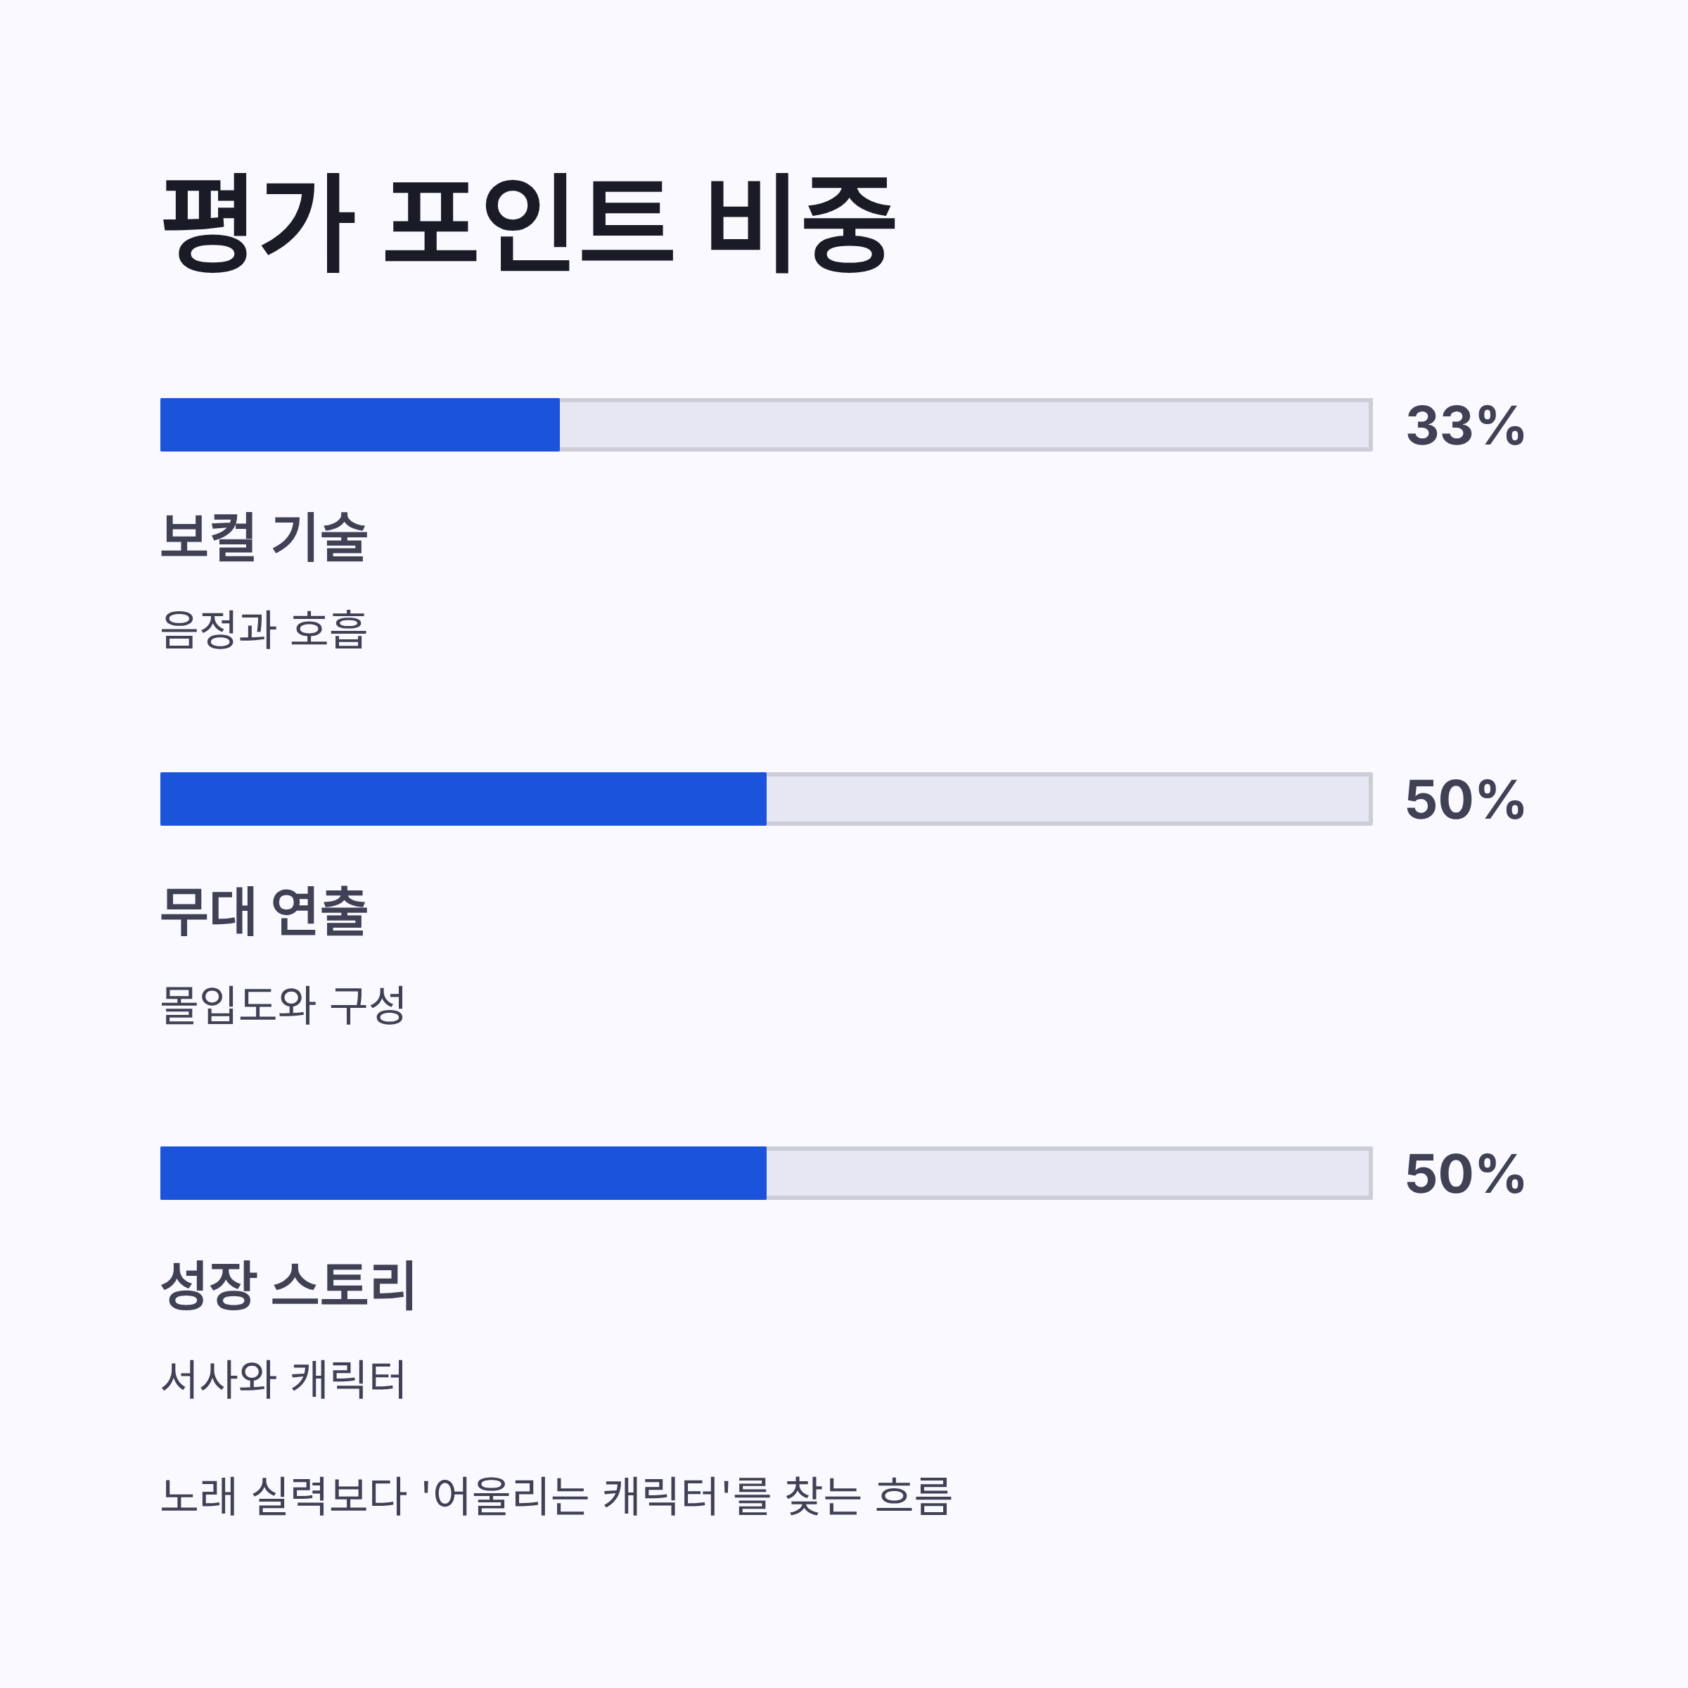Click the 무대 연출 heading
1688x1688 pixels.
click(264, 910)
